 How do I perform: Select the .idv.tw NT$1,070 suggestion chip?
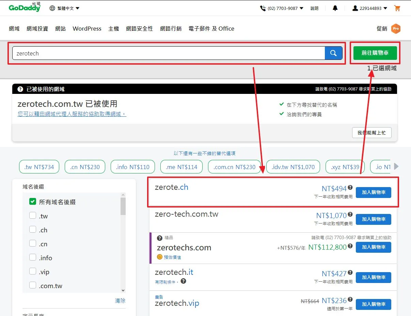[x=293, y=167]
